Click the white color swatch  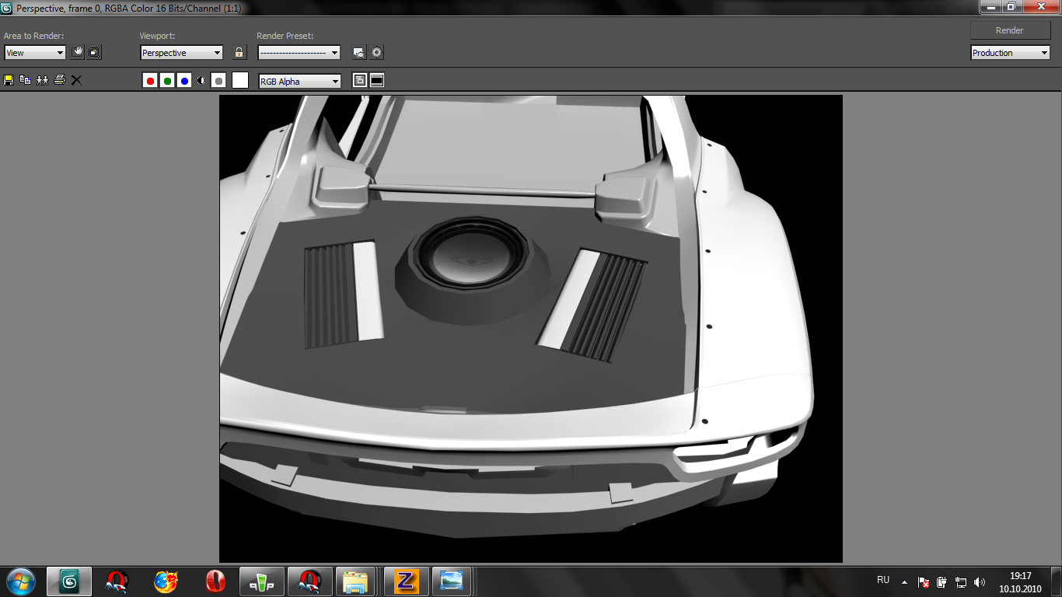tap(240, 80)
